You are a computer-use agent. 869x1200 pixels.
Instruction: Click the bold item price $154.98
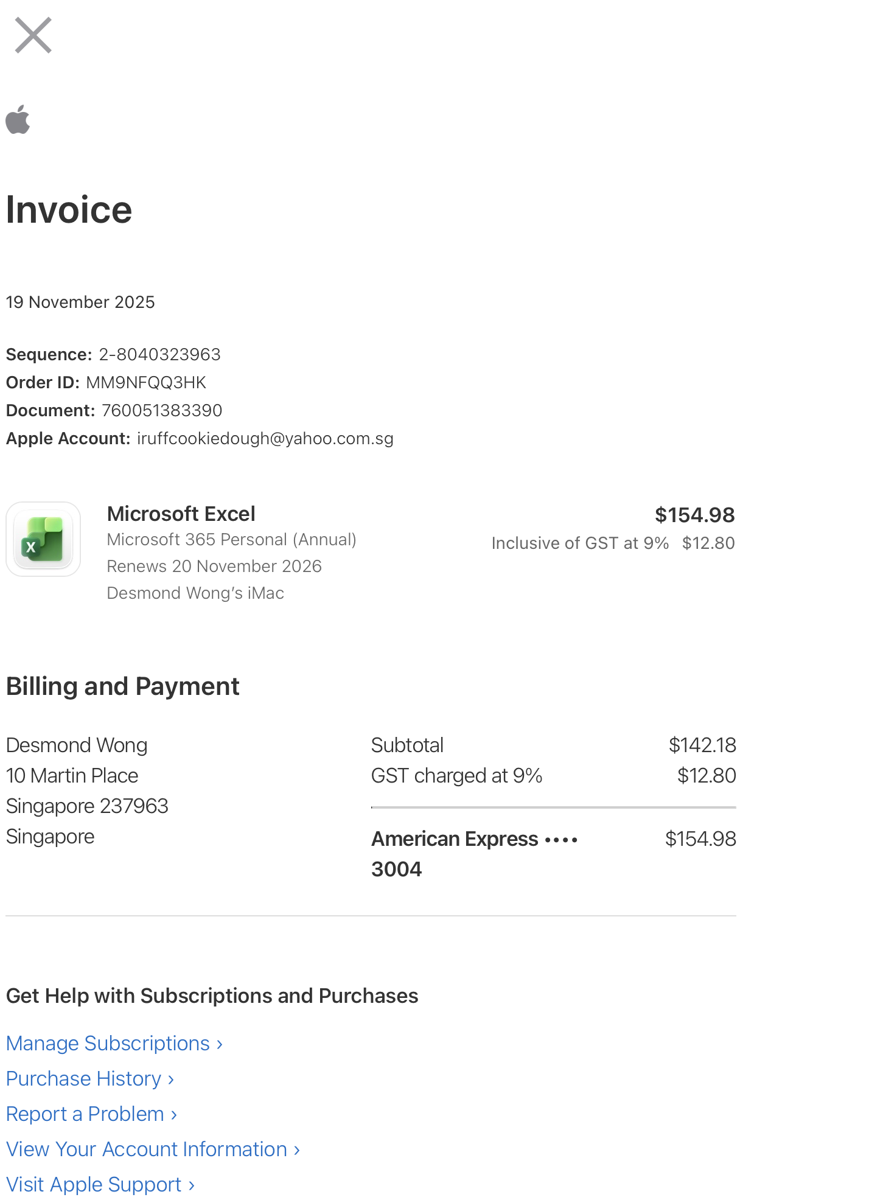(694, 515)
